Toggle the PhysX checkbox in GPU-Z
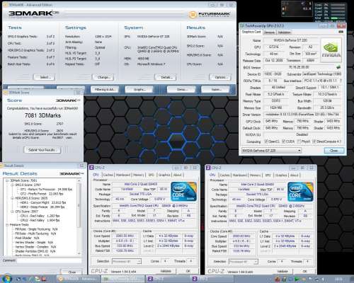The width and height of the screenshot is (354, 283). click(299, 141)
